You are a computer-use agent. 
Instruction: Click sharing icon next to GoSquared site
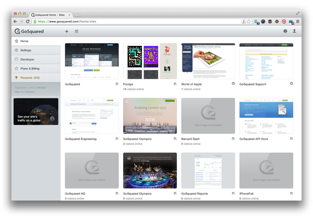[117, 84]
